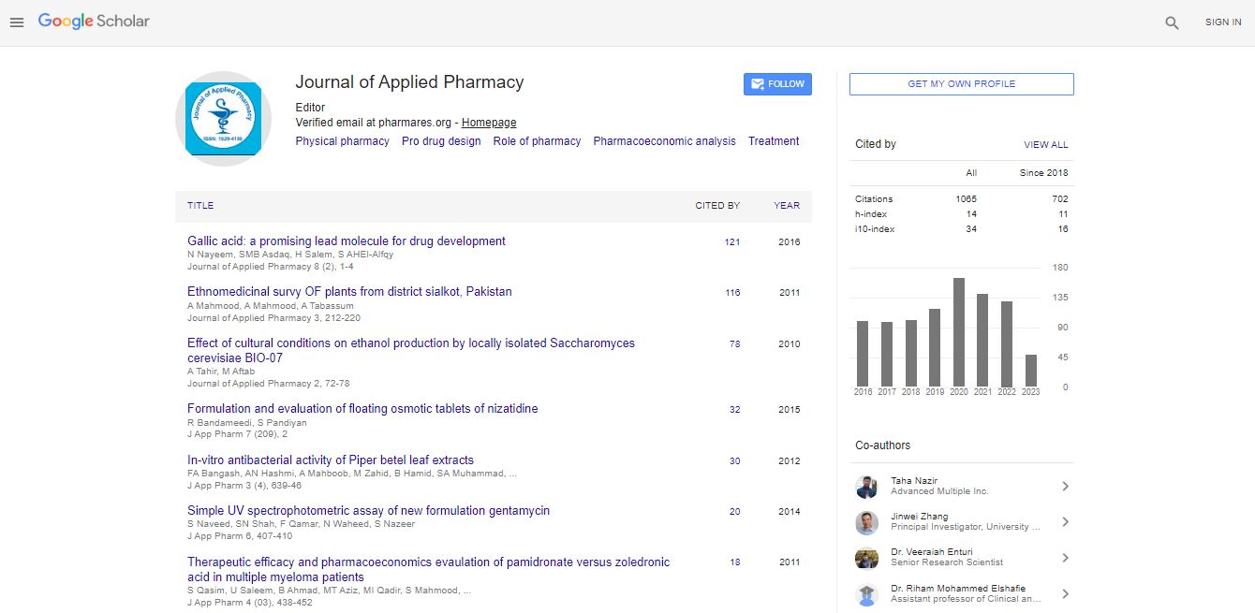This screenshot has height=613, width=1255.
Task: Sort articles by TITLE column header
Action: [200, 206]
